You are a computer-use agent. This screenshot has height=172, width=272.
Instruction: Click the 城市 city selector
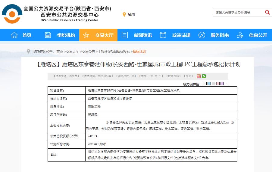(131, 15)
